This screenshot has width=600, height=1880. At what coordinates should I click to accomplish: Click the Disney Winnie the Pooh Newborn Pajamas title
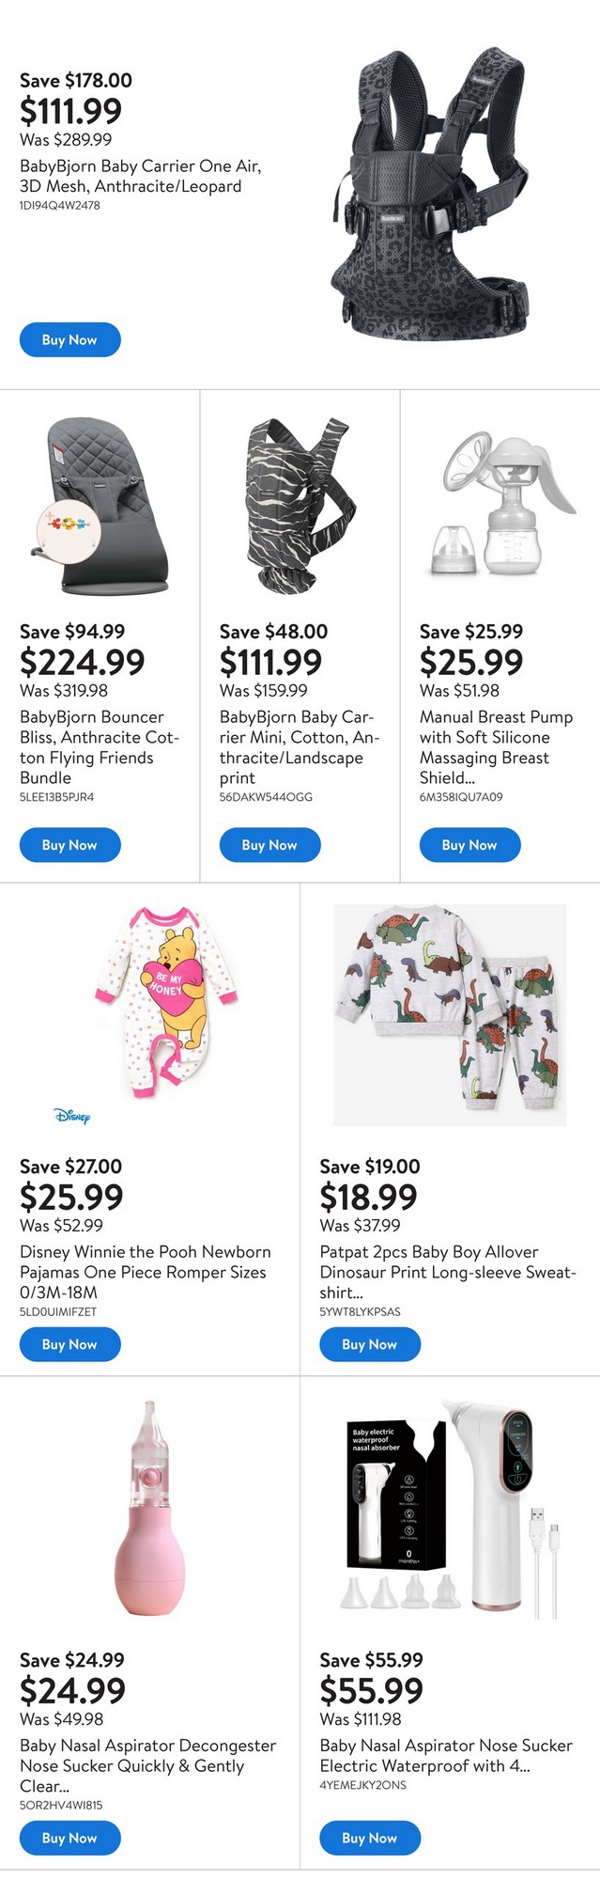coord(145,1272)
